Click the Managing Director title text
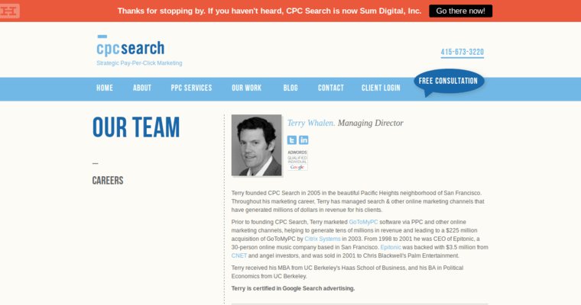 tap(371, 123)
